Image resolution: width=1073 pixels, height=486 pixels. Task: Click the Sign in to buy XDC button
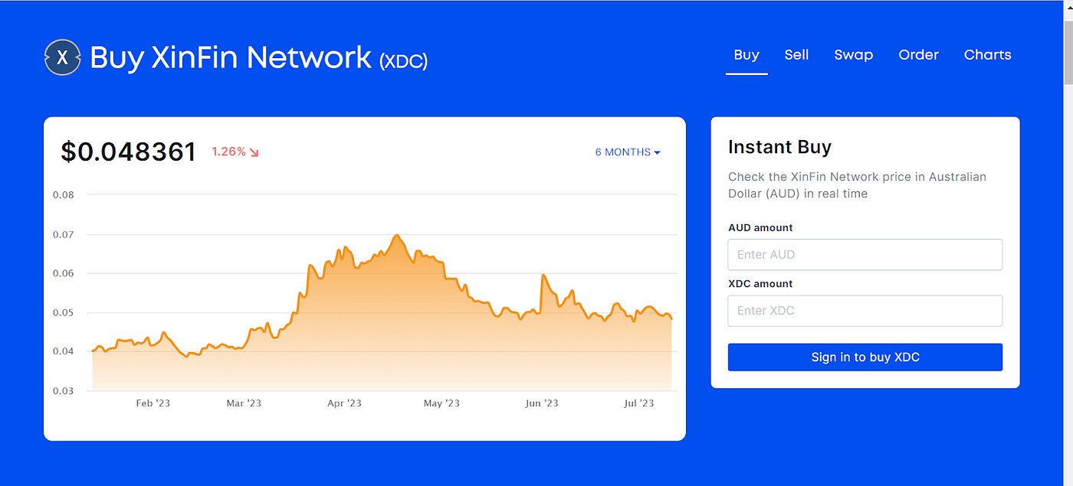pos(865,357)
